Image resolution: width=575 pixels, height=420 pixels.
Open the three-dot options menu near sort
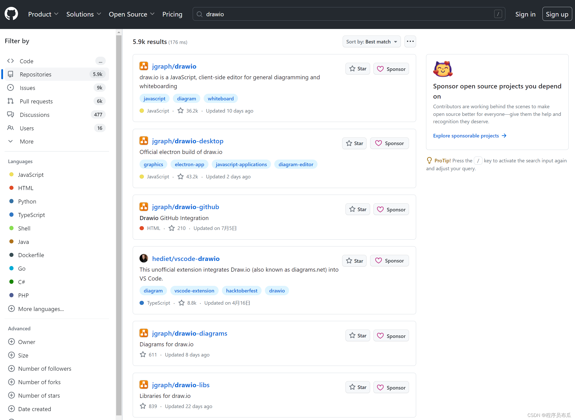coord(410,41)
